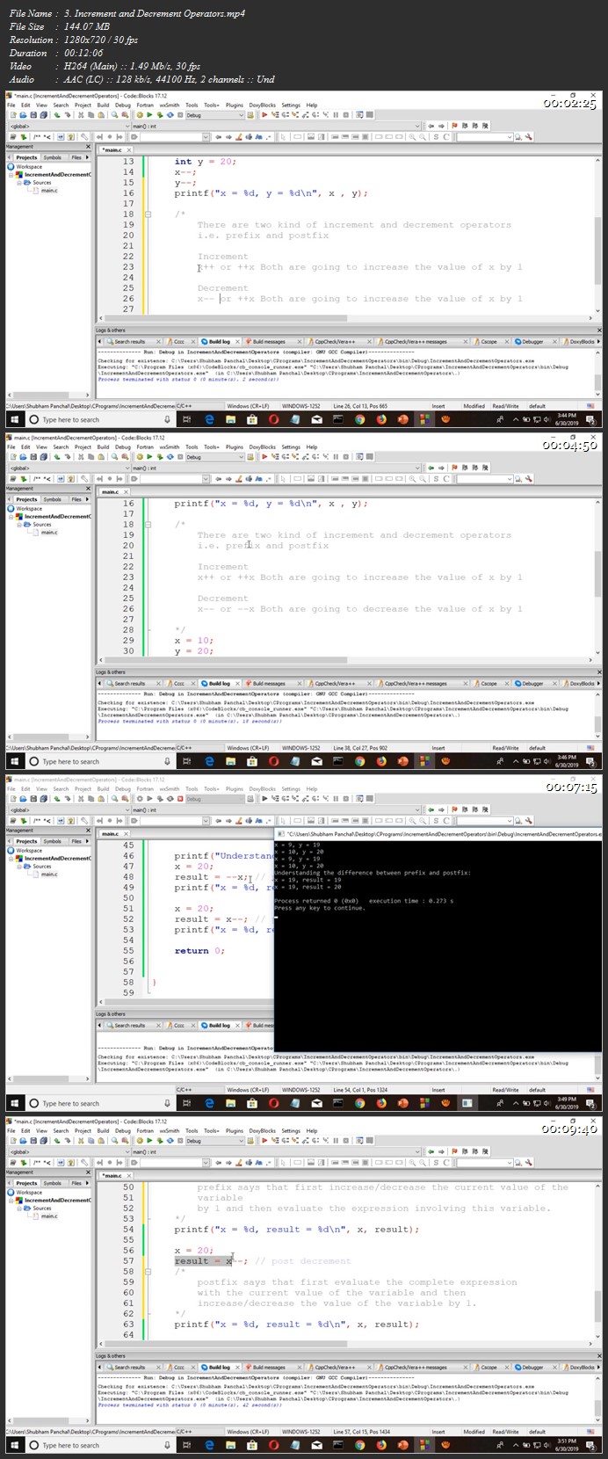Click Rebuild icon in 00:09:40 frame toolbar
Viewport: 608px width, 1459px height.
tap(170, 1141)
